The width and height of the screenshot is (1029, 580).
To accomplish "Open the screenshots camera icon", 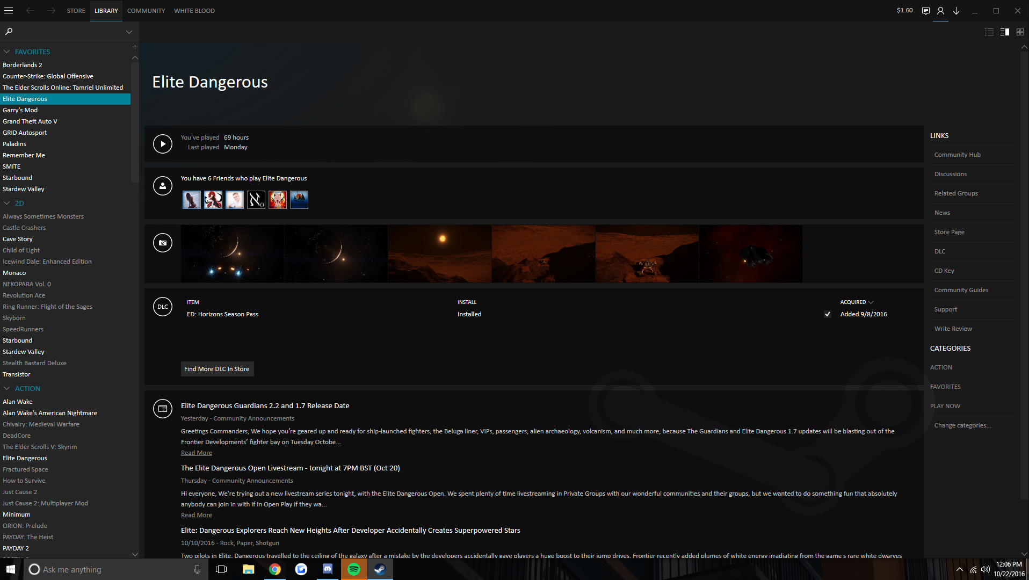I will (x=163, y=243).
